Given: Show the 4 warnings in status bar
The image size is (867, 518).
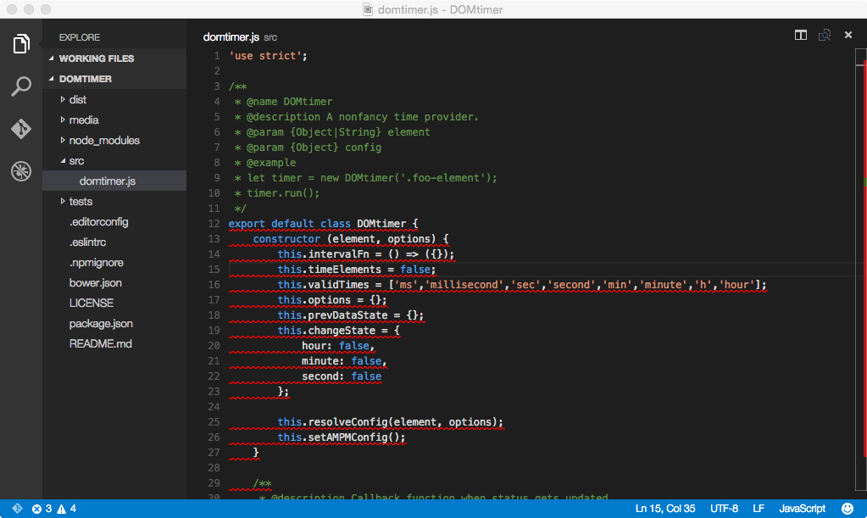Looking at the screenshot, I should coord(66,509).
